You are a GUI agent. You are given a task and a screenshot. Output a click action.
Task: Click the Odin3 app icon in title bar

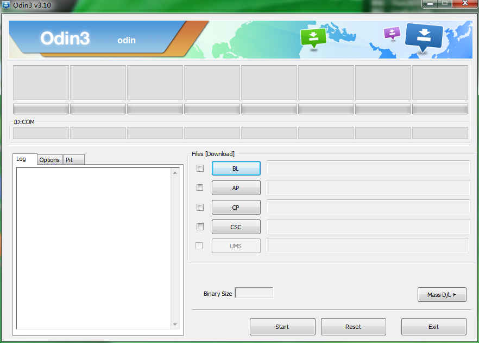click(6, 5)
